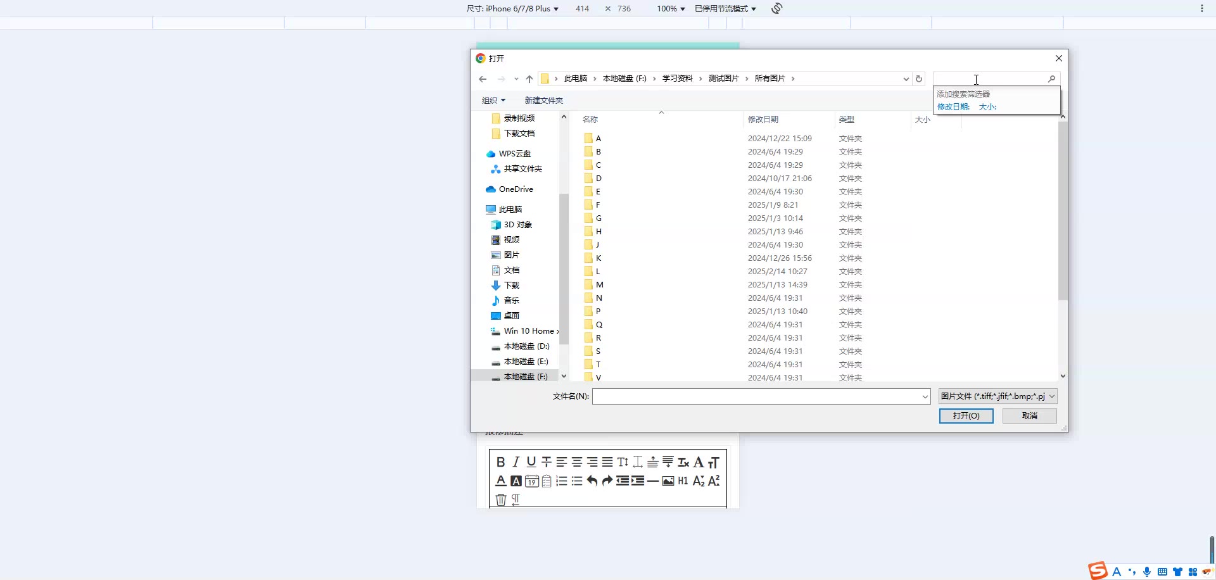This screenshot has width=1216, height=580.
Task: Apply bold formatting in the editor toolbar
Action: (500, 462)
